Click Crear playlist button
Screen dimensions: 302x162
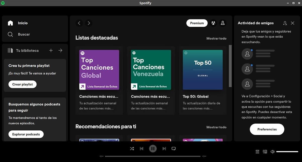click(22, 84)
